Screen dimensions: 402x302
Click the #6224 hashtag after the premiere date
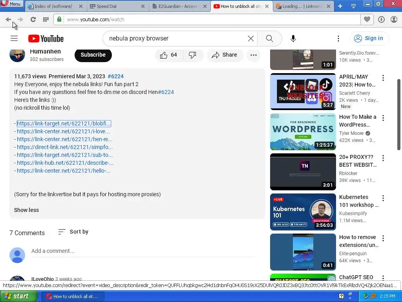coord(116,76)
